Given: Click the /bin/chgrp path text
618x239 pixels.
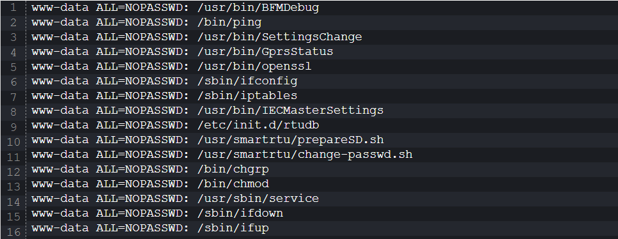Looking at the screenshot, I should click(x=233, y=169).
